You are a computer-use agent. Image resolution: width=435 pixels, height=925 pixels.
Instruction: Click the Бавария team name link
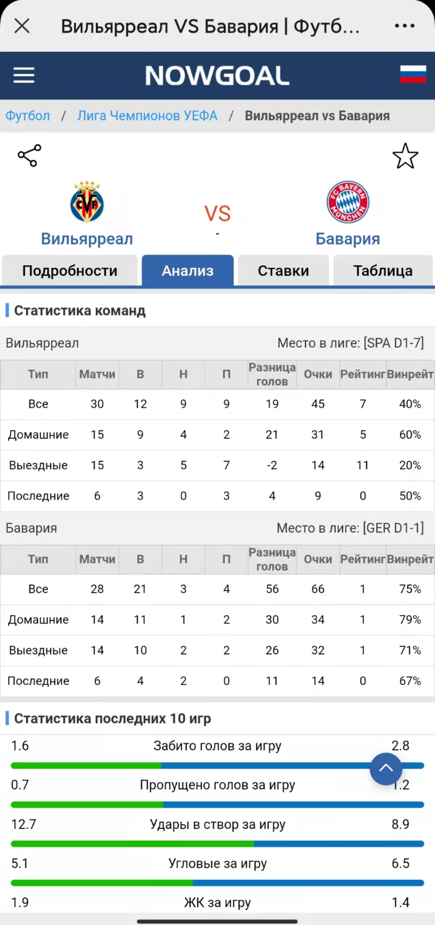coord(348,239)
